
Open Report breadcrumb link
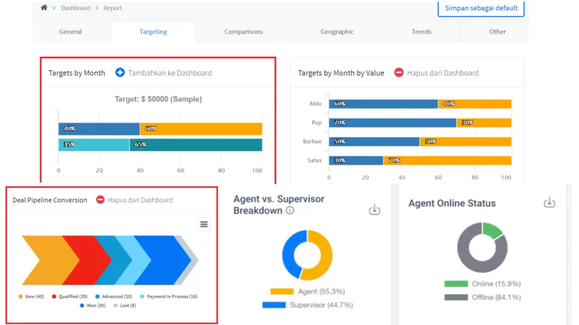click(x=113, y=8)
